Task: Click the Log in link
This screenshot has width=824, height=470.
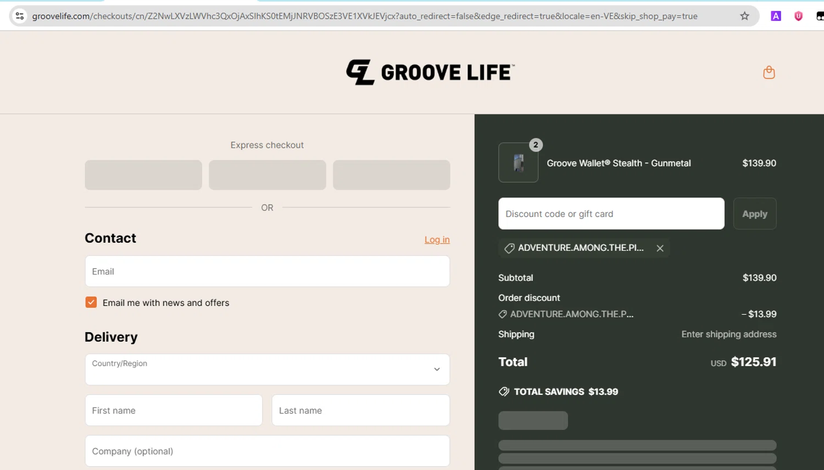Action: tap(437, 239)
